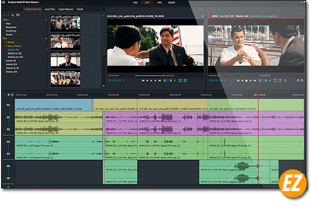Expand the Effects bin folder
Image resolution: width=311 pixels, height=207 pixels.
pyautogui.click(x=6, y=42)
